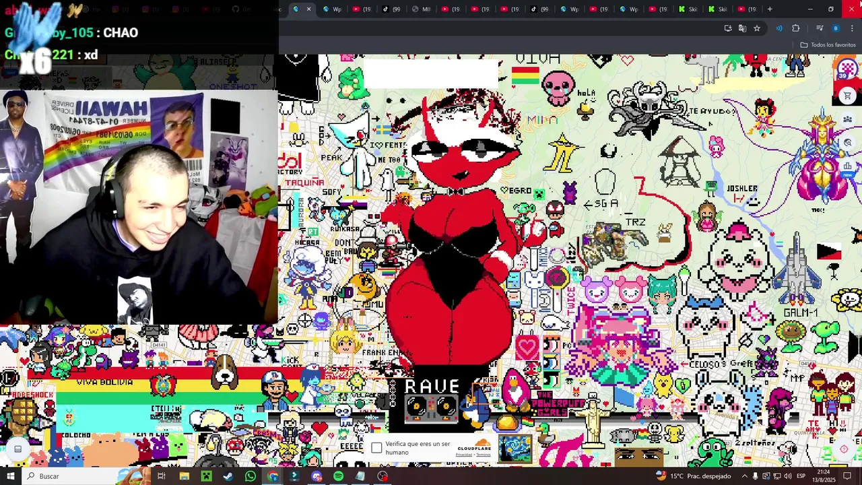Open the user profile avatar with 39 badge
Screen dimensions: 862x485
point(847,70)
